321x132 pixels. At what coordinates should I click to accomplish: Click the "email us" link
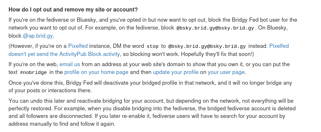click(70, 64)
